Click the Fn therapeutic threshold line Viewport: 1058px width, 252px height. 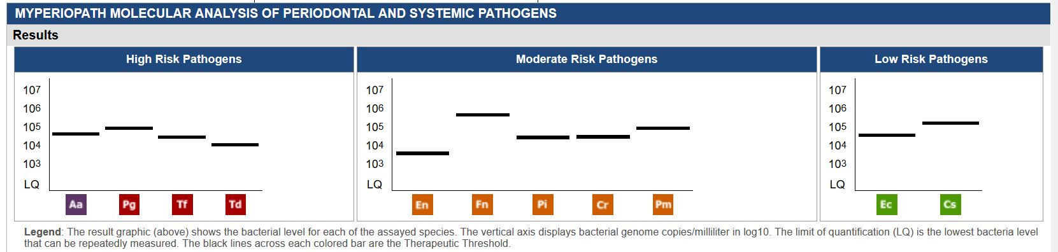tap(483, 115)
